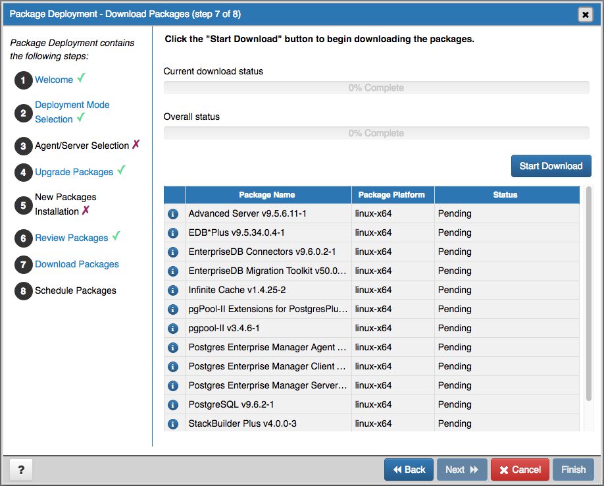Screen dimensions: 604x486
Task: Show info for EnterpriseDB Connectors v9.6.0.2-1
Action: [173, 252]
